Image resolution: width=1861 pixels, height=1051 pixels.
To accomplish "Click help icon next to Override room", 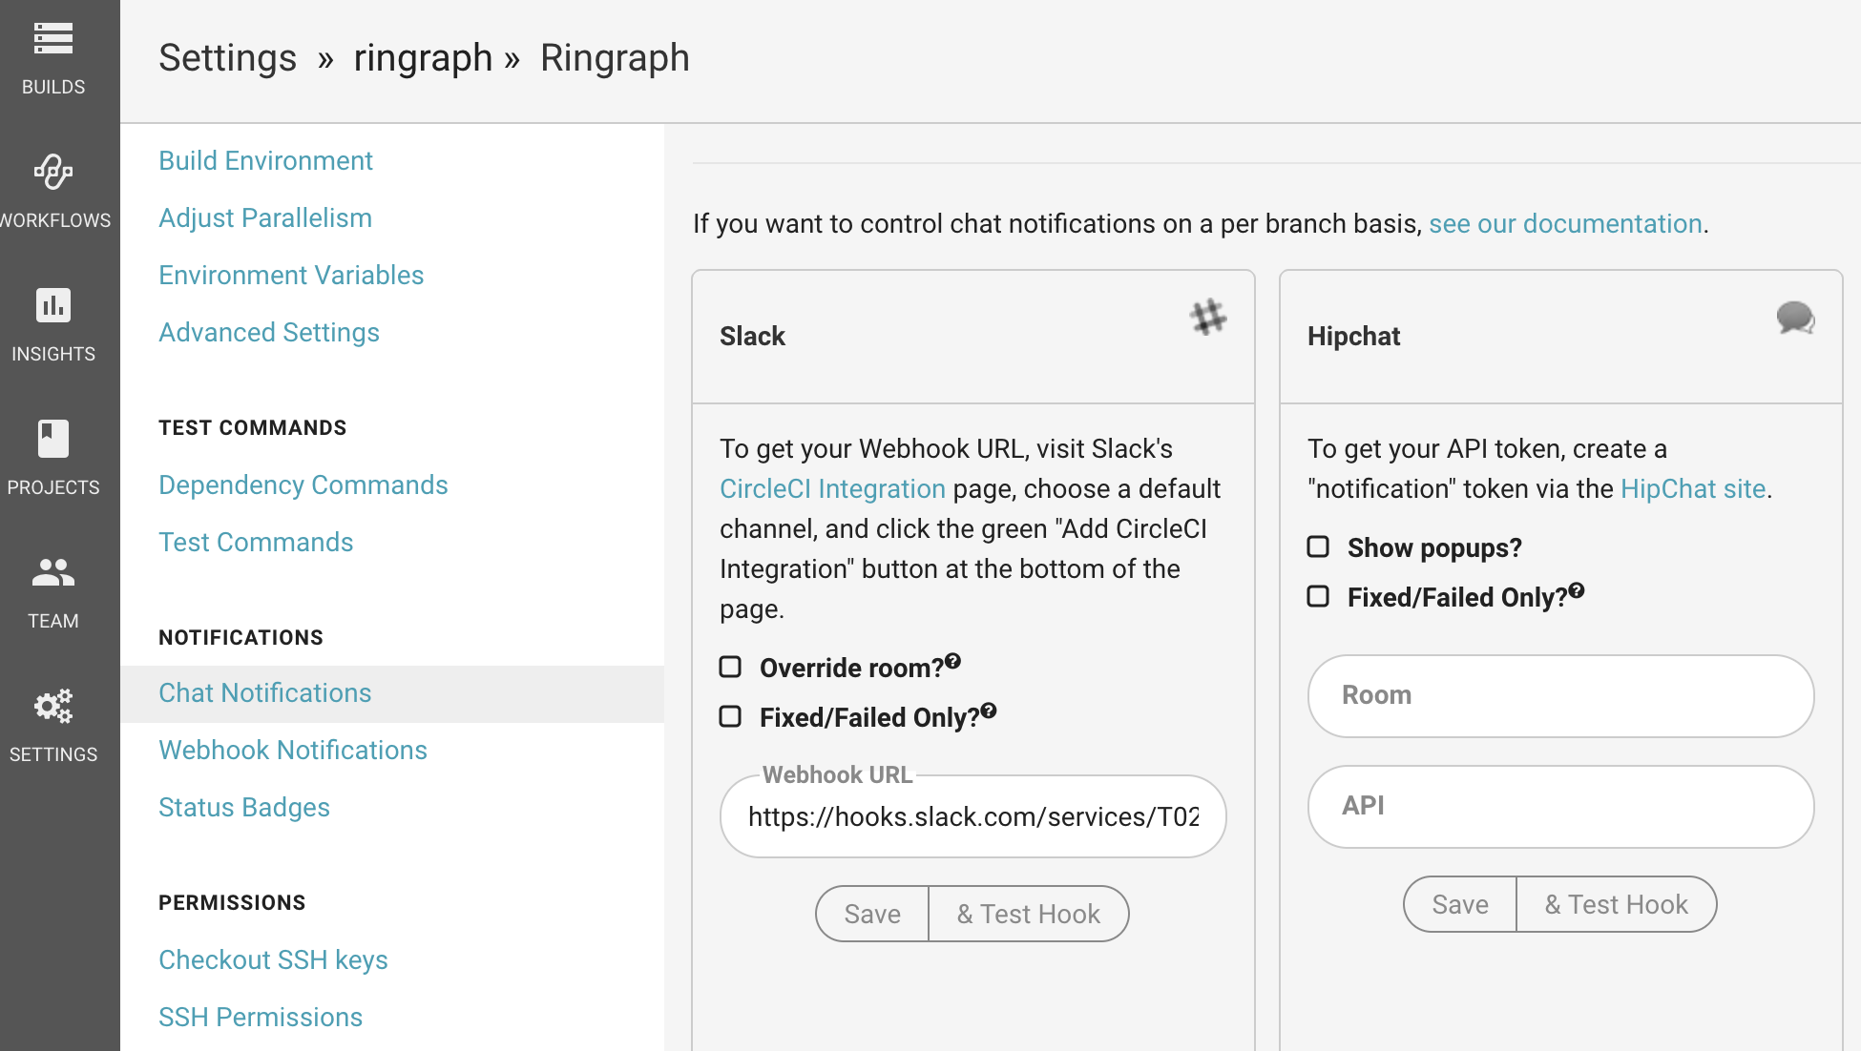I will [x=953, y=661].
